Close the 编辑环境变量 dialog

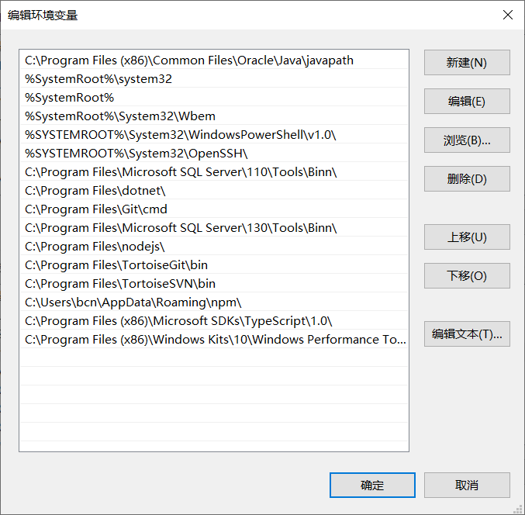508,15
